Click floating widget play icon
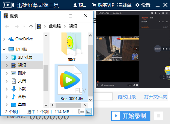Viewport: 170px width, 124px height. click(x=163, y=49)
